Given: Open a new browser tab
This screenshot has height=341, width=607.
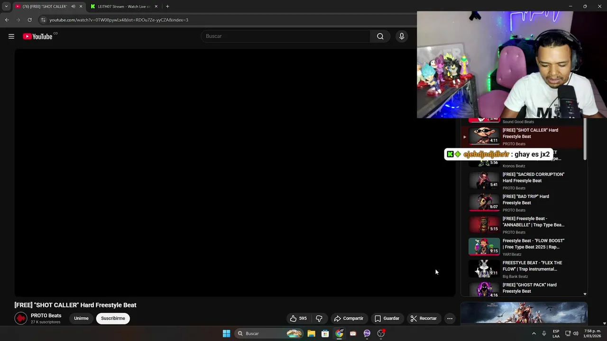Looking at the screenshot, I should click(x=167, y=7).
